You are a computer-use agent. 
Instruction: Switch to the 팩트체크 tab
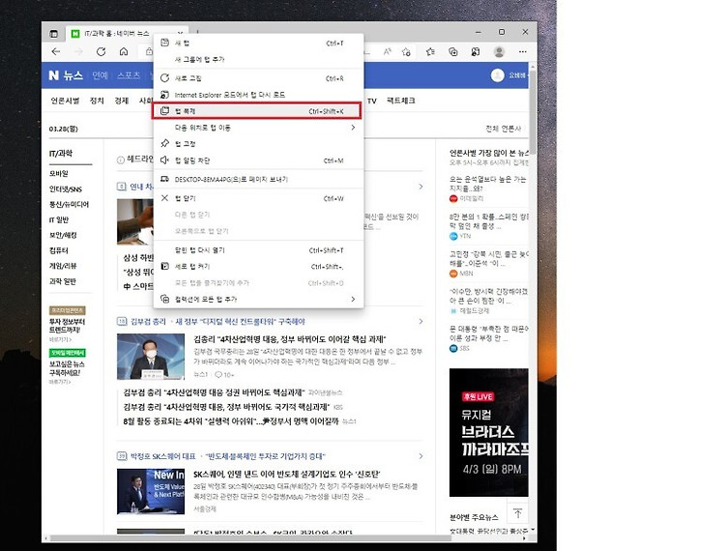click(x=401, y=101)
